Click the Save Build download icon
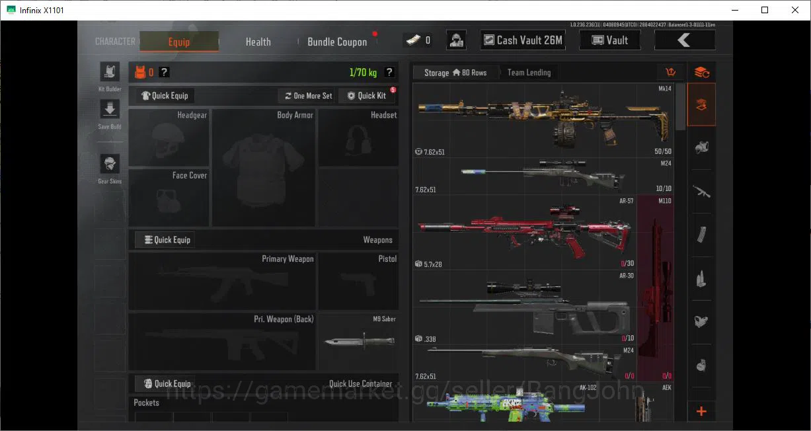Viewport: 811px width, 431px height. pos(109,109)
